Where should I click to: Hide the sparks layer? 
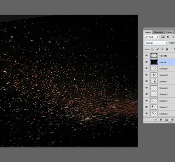pos(147,62)
